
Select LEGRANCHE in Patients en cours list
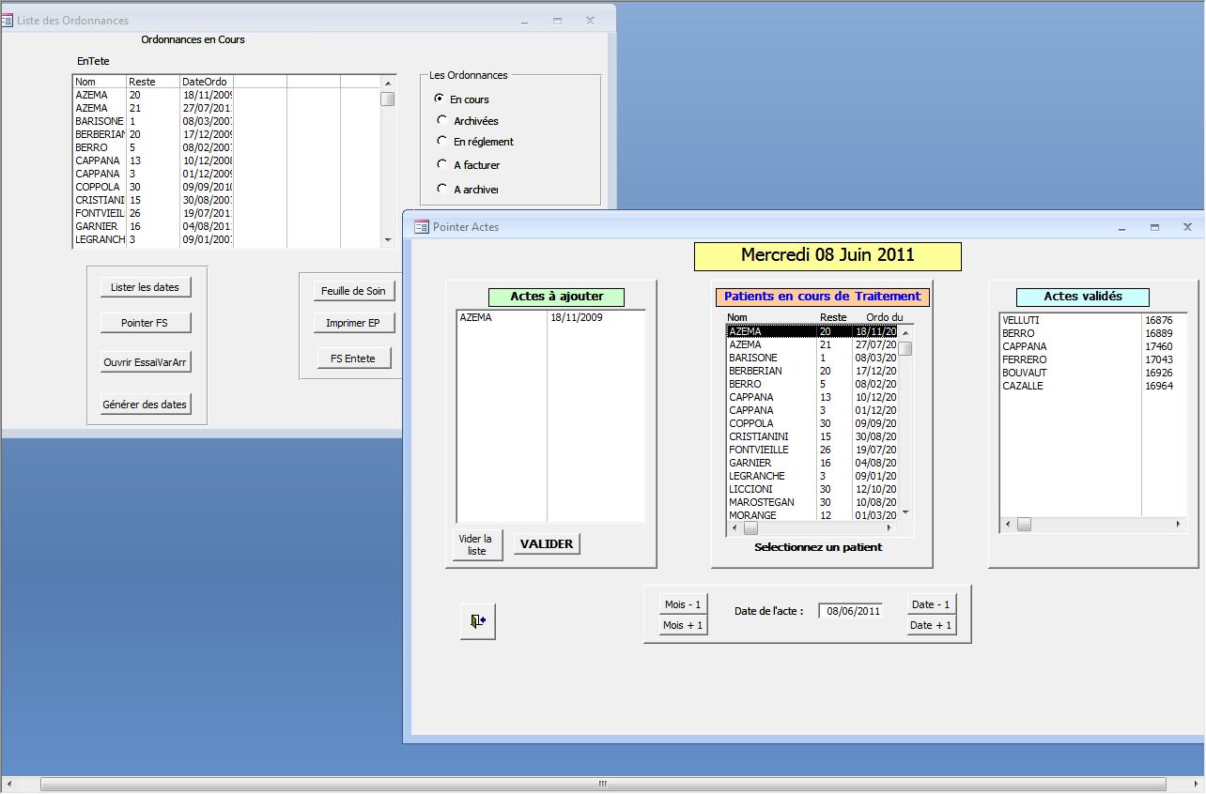tap(812, 476)
